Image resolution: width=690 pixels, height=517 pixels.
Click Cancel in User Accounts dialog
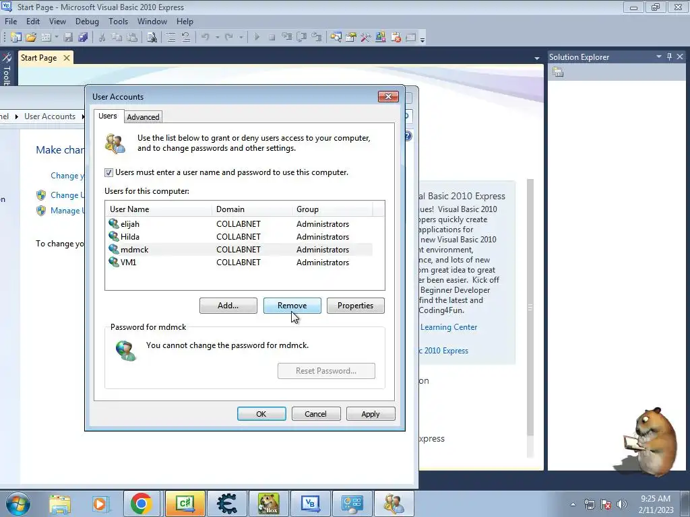click(x=316, y=414)
